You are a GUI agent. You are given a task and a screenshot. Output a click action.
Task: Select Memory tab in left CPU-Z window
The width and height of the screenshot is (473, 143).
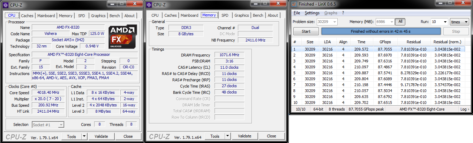[x=66, y=16]
